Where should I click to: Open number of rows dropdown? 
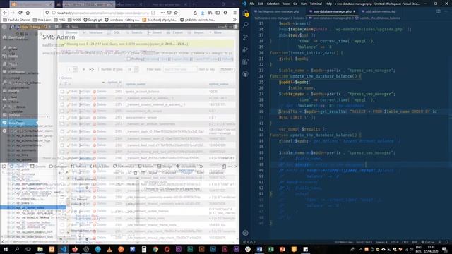[133, 69]
